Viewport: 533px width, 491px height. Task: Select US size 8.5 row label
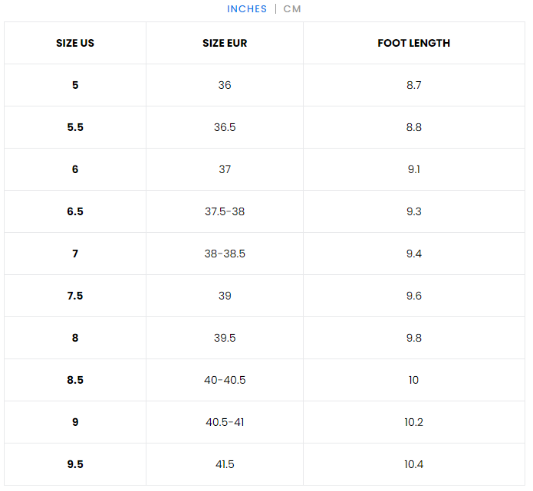[75, 380]
